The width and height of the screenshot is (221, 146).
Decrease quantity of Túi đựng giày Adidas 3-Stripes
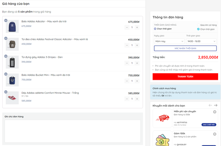127,63
